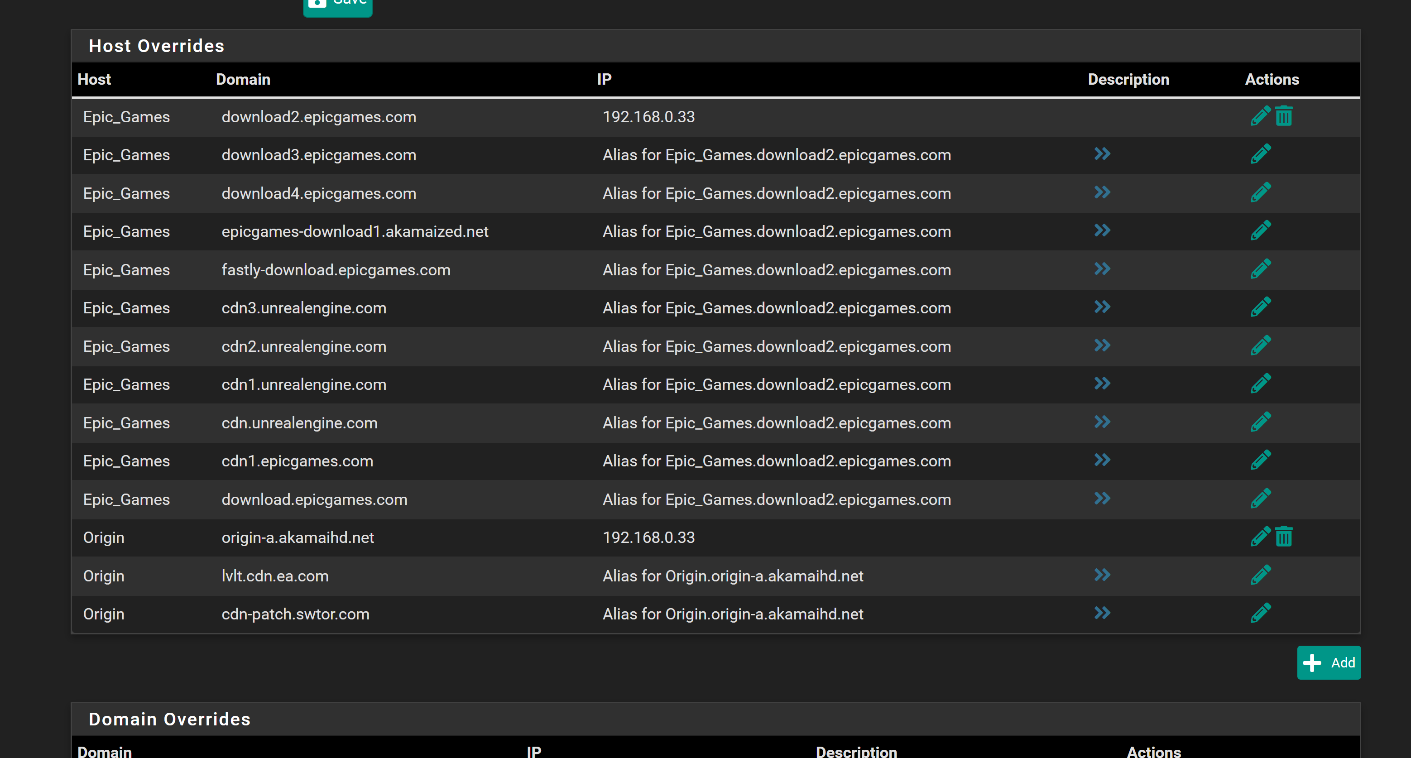Select the download3.epicgames.com domain cell

[x=319, y=155]
